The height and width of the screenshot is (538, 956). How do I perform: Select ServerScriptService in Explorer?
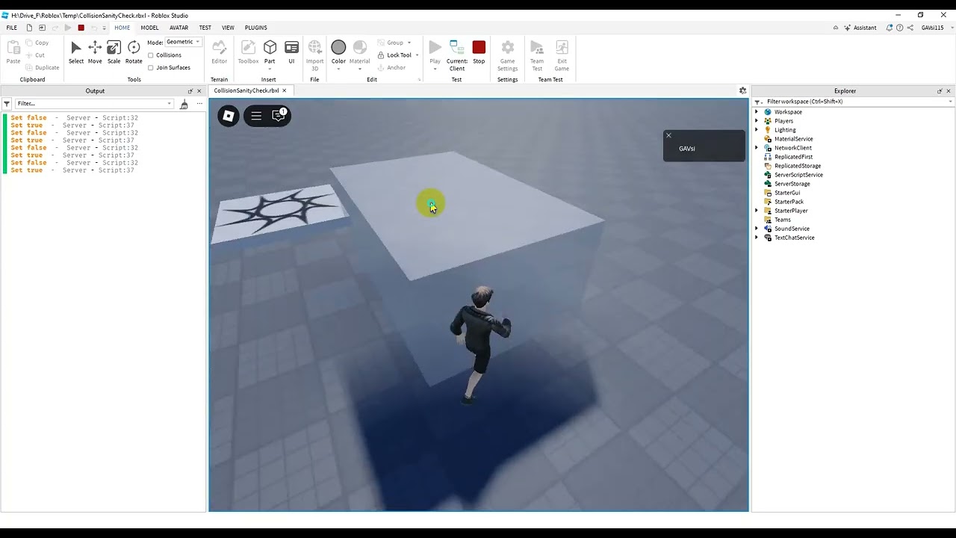tap(798, 175)
